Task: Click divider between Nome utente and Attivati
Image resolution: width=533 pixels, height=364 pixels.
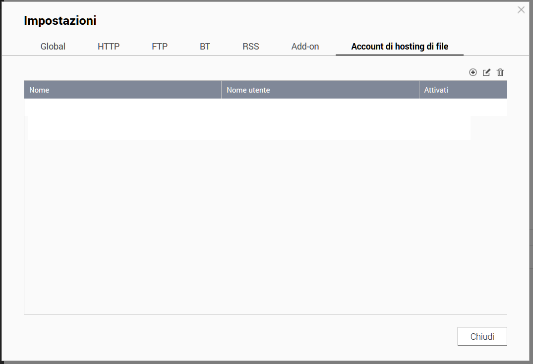Action: point(419,90)
